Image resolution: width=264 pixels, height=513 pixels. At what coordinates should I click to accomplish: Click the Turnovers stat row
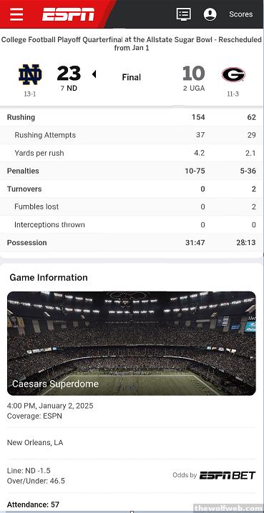click(132, 189)
